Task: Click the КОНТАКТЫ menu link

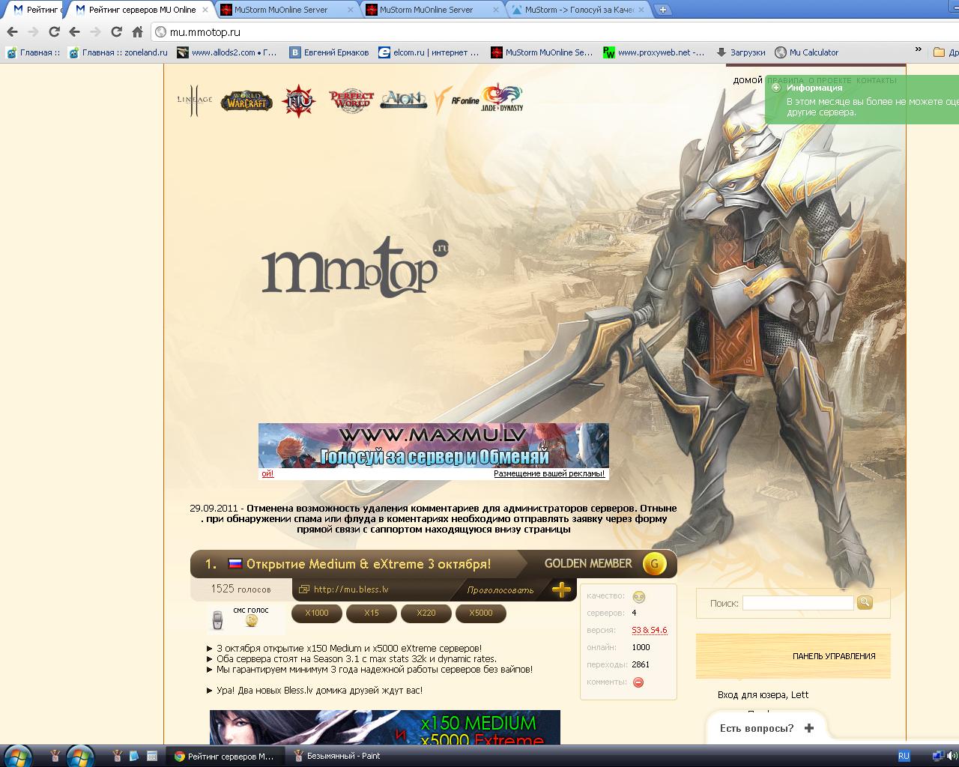Action: 876,80
